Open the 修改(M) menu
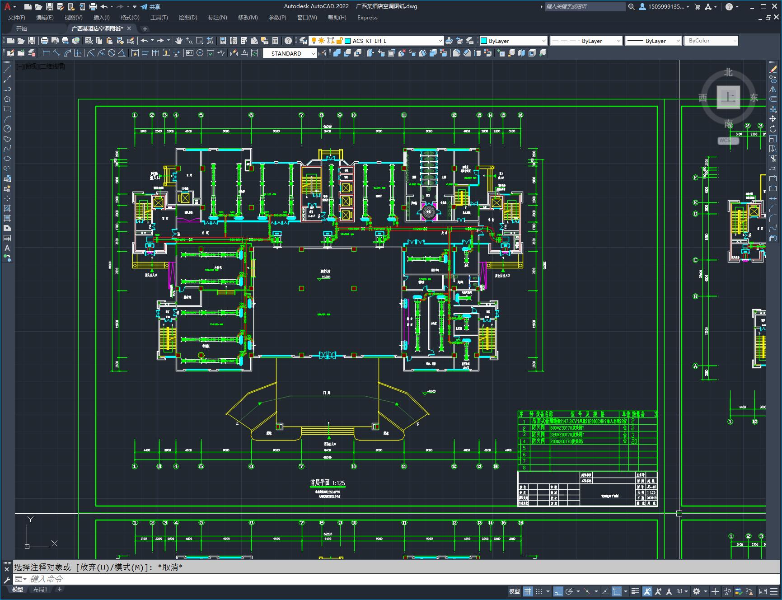 [x=248, y=18]
